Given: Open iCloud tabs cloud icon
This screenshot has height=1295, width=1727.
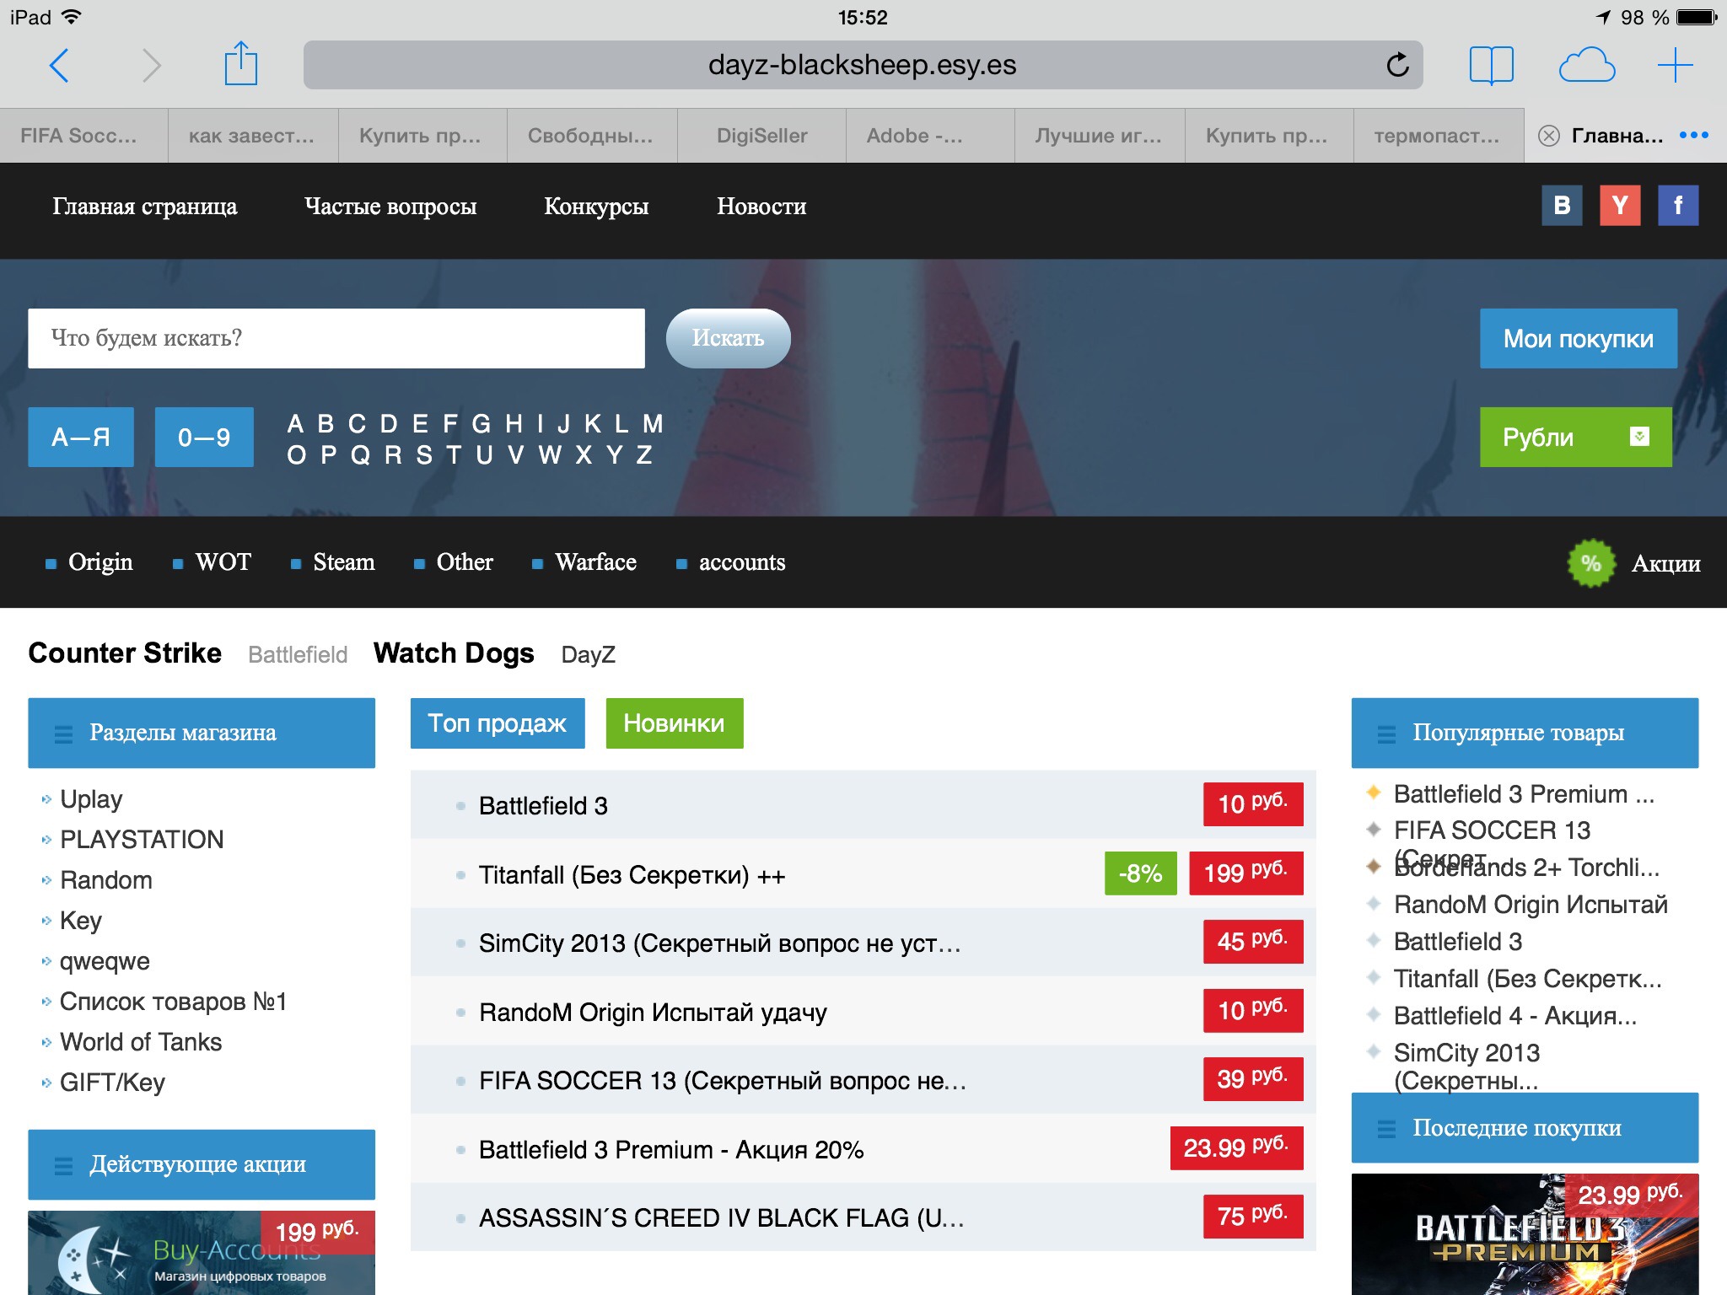Looking at the screenshot, I should [1586, 65].
